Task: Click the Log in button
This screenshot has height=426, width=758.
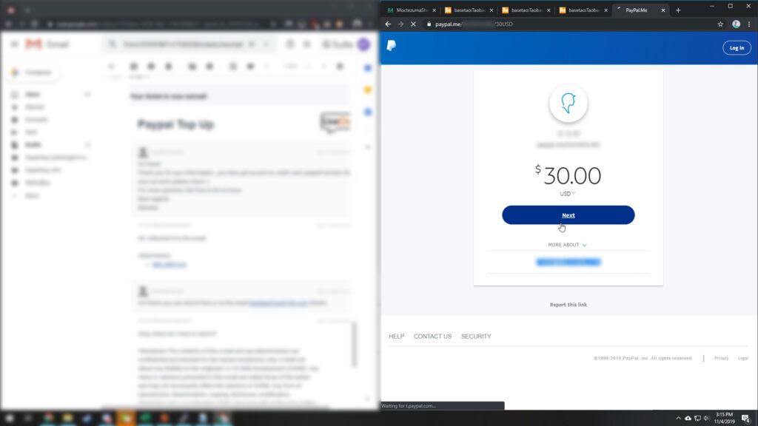Action: [737, 48]
